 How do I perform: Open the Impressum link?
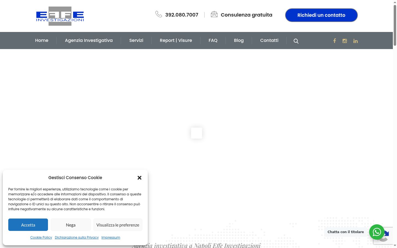coord(111,238)
